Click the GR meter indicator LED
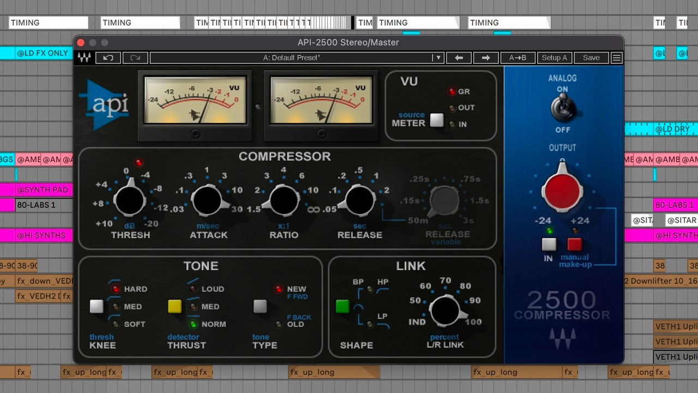This screenshot has height=393, width=698. pos(452,92)
